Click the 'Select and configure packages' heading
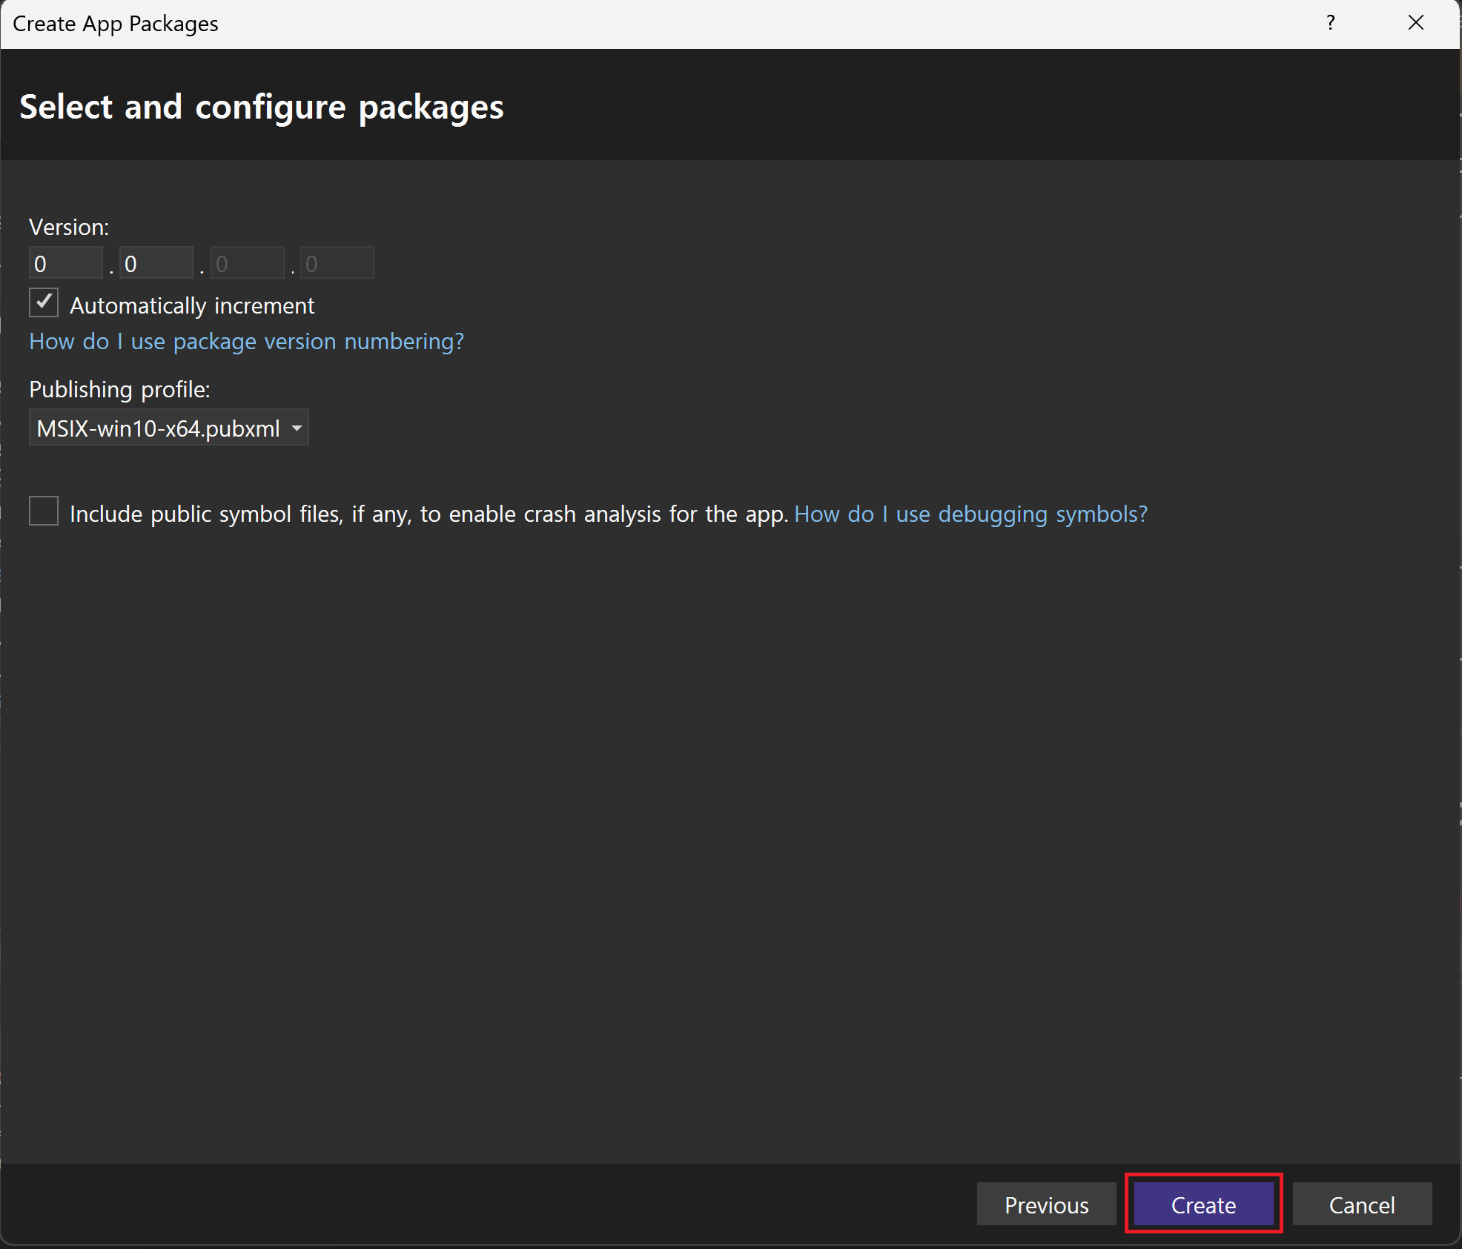1462x1249 pixels. pyautogui.click(x=261, y=107)
